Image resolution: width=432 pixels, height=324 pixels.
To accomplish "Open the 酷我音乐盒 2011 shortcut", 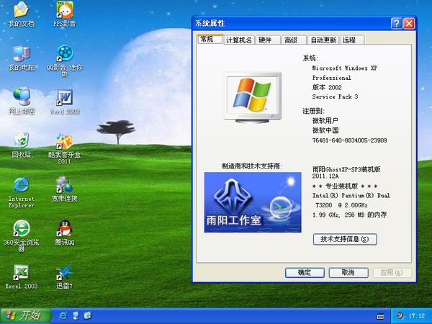I will coord(65,149).
